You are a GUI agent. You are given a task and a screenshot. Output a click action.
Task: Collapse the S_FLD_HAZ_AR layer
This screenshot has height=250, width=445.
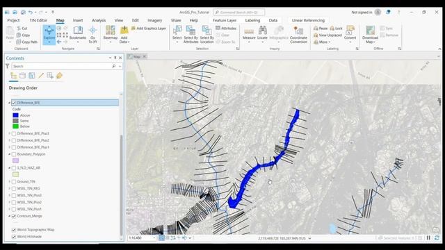tap(9, 168)
